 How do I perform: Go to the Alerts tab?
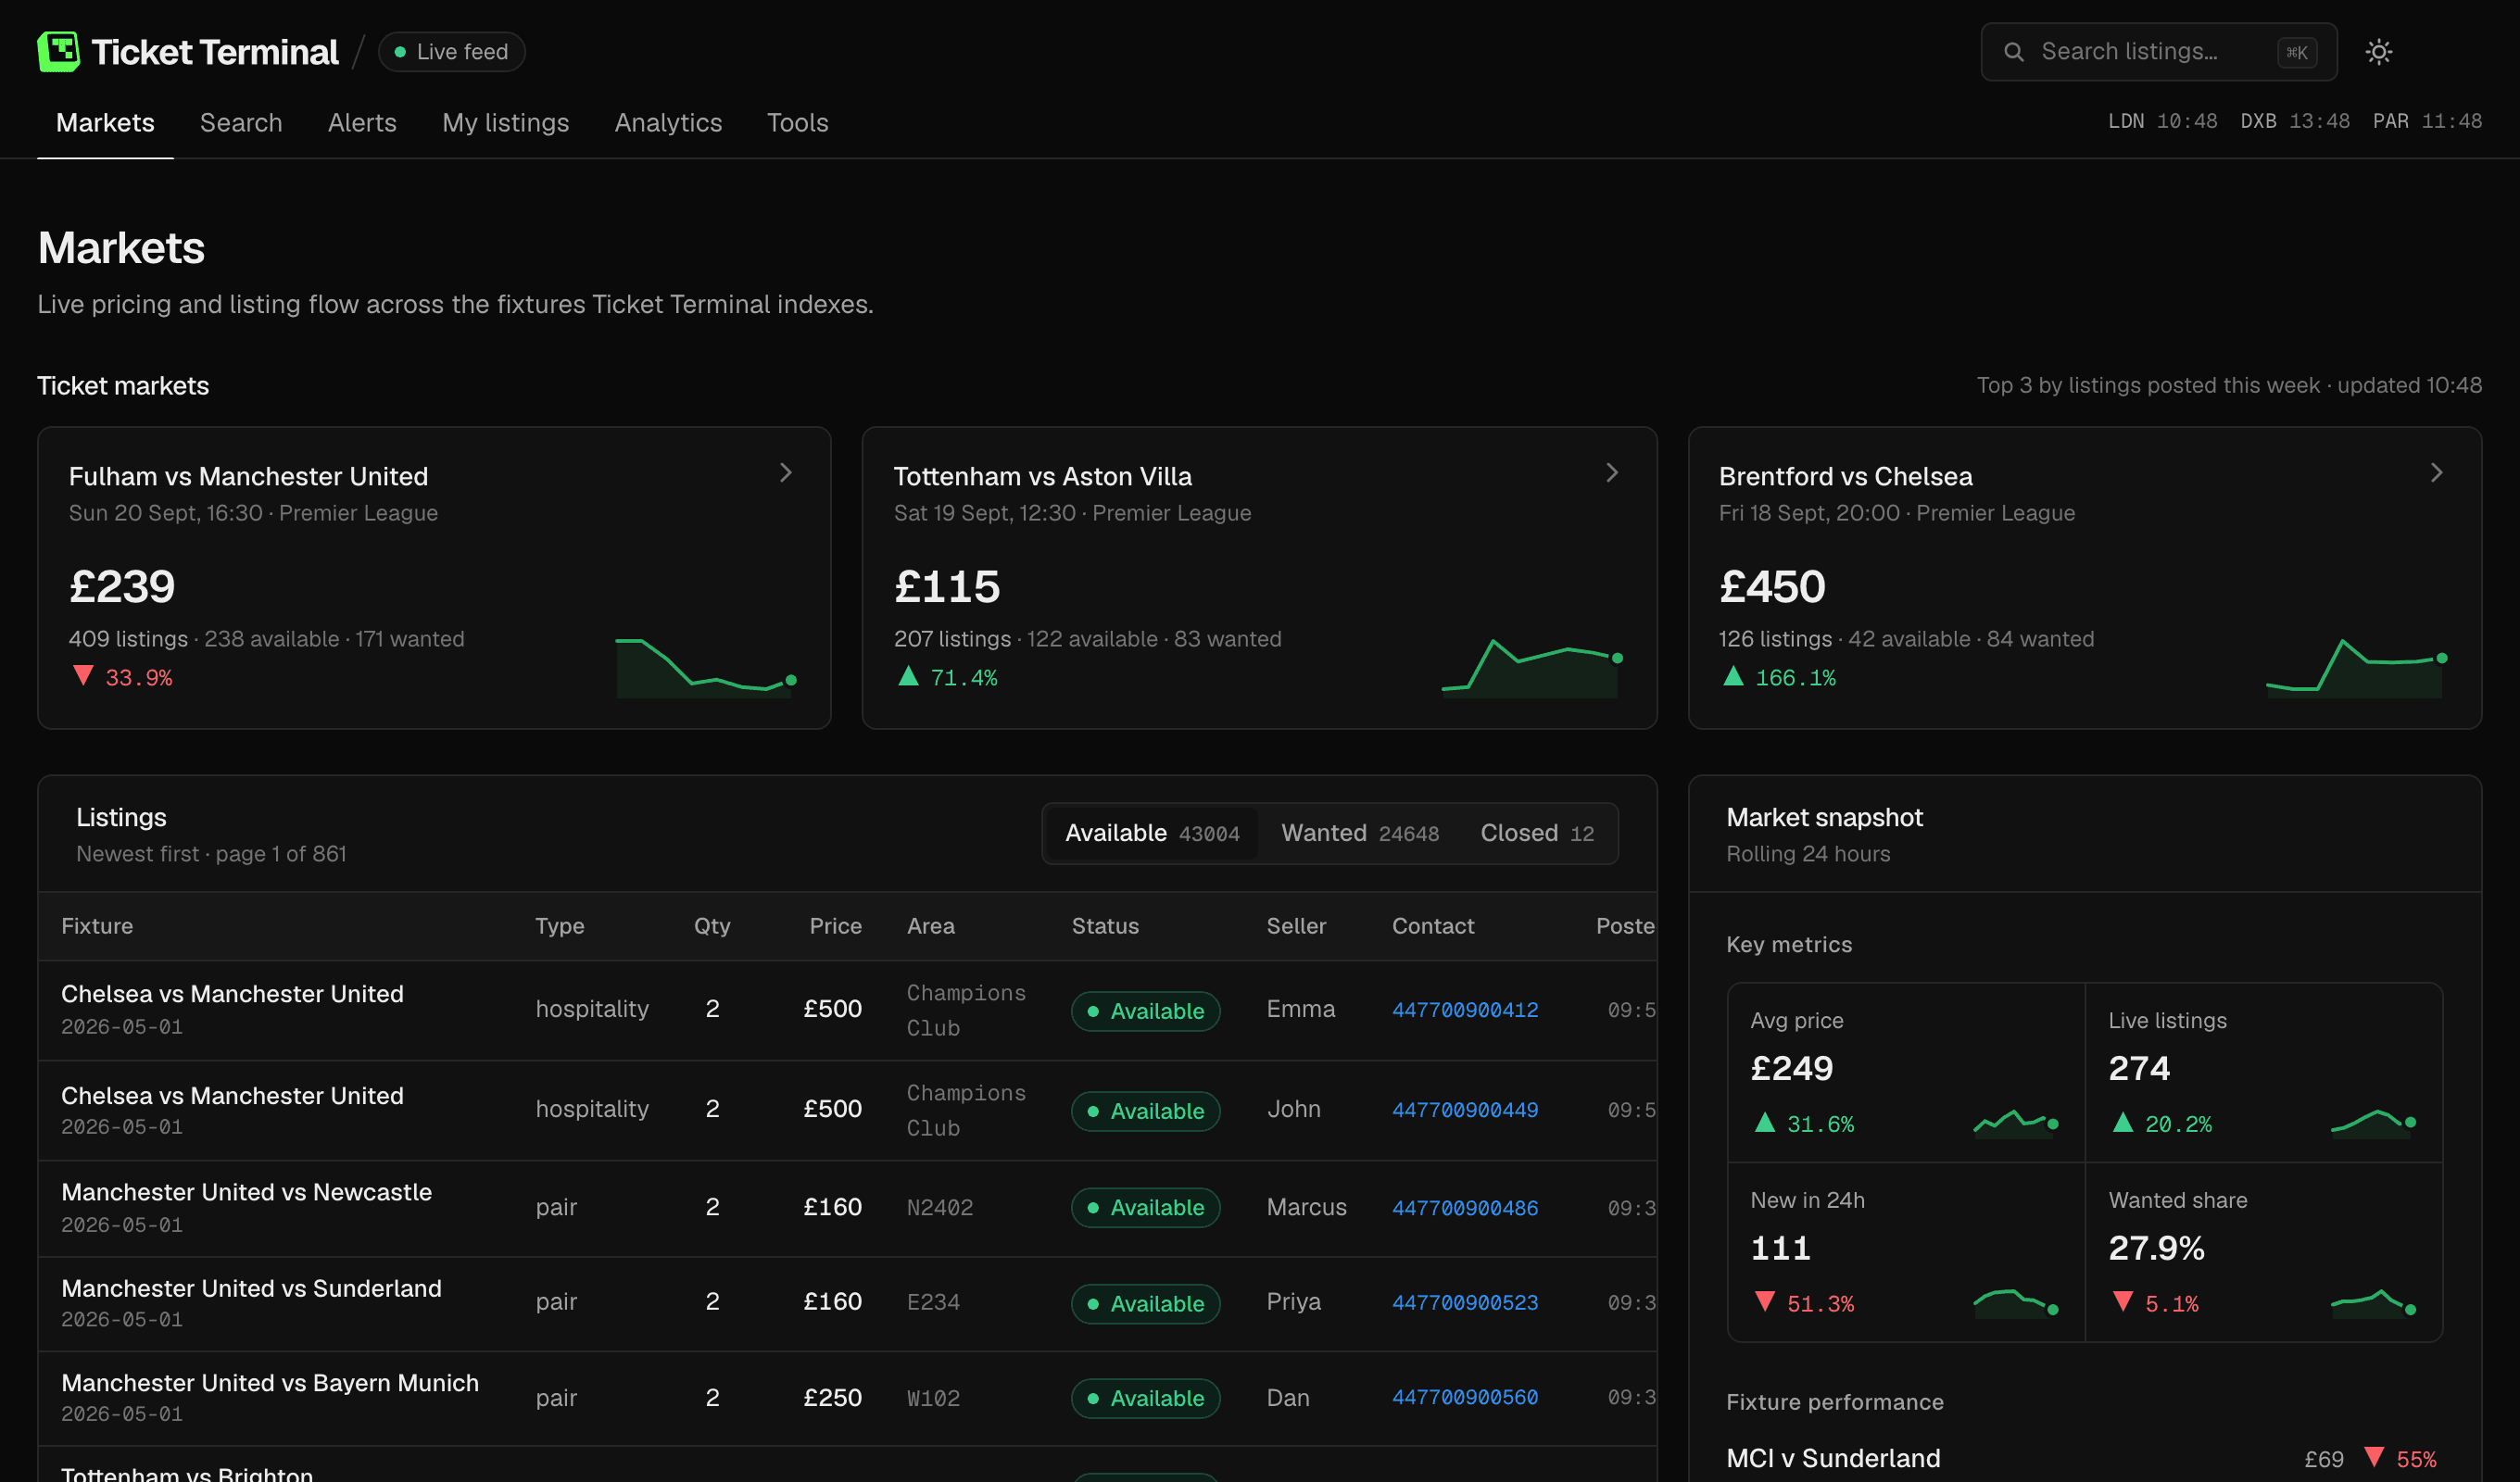[x=362, y=123]
